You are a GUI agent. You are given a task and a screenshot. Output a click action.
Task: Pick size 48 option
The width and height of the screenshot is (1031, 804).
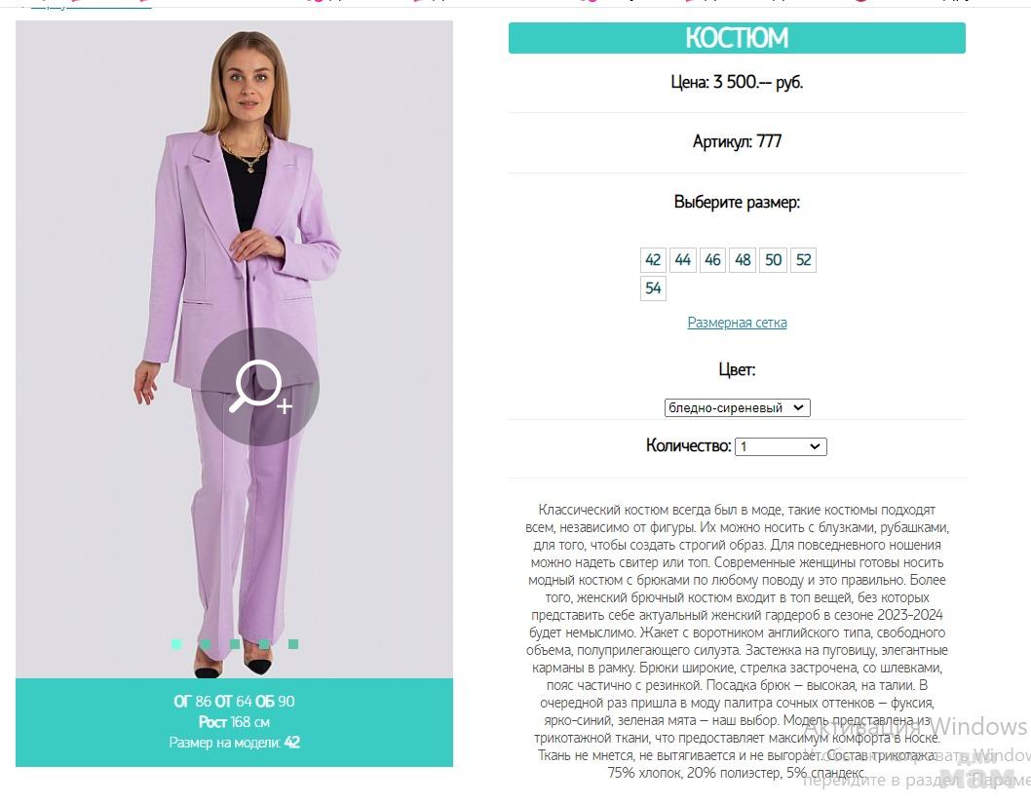click(x=743, y=259)
